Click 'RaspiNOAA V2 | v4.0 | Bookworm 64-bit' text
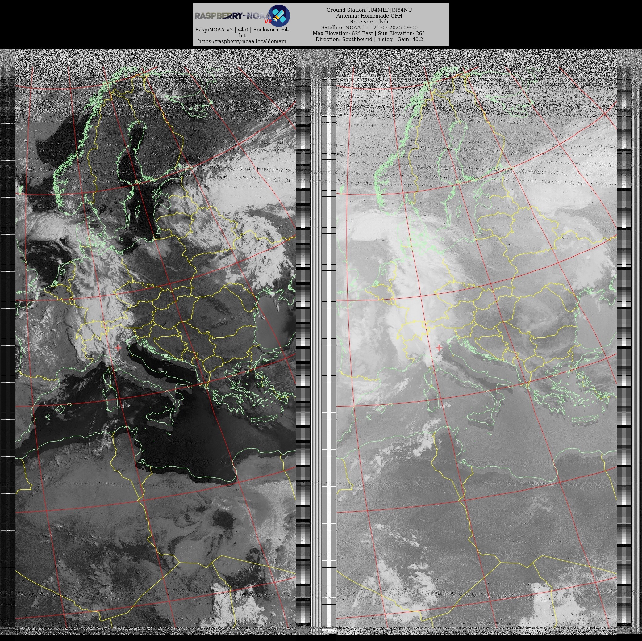This screenshot has height=641, width=642. point(242,33)
